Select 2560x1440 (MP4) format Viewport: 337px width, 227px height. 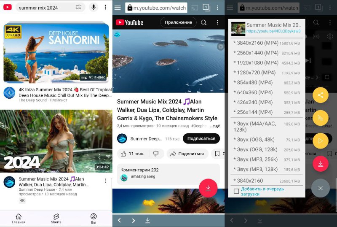[x=267, y=53]
